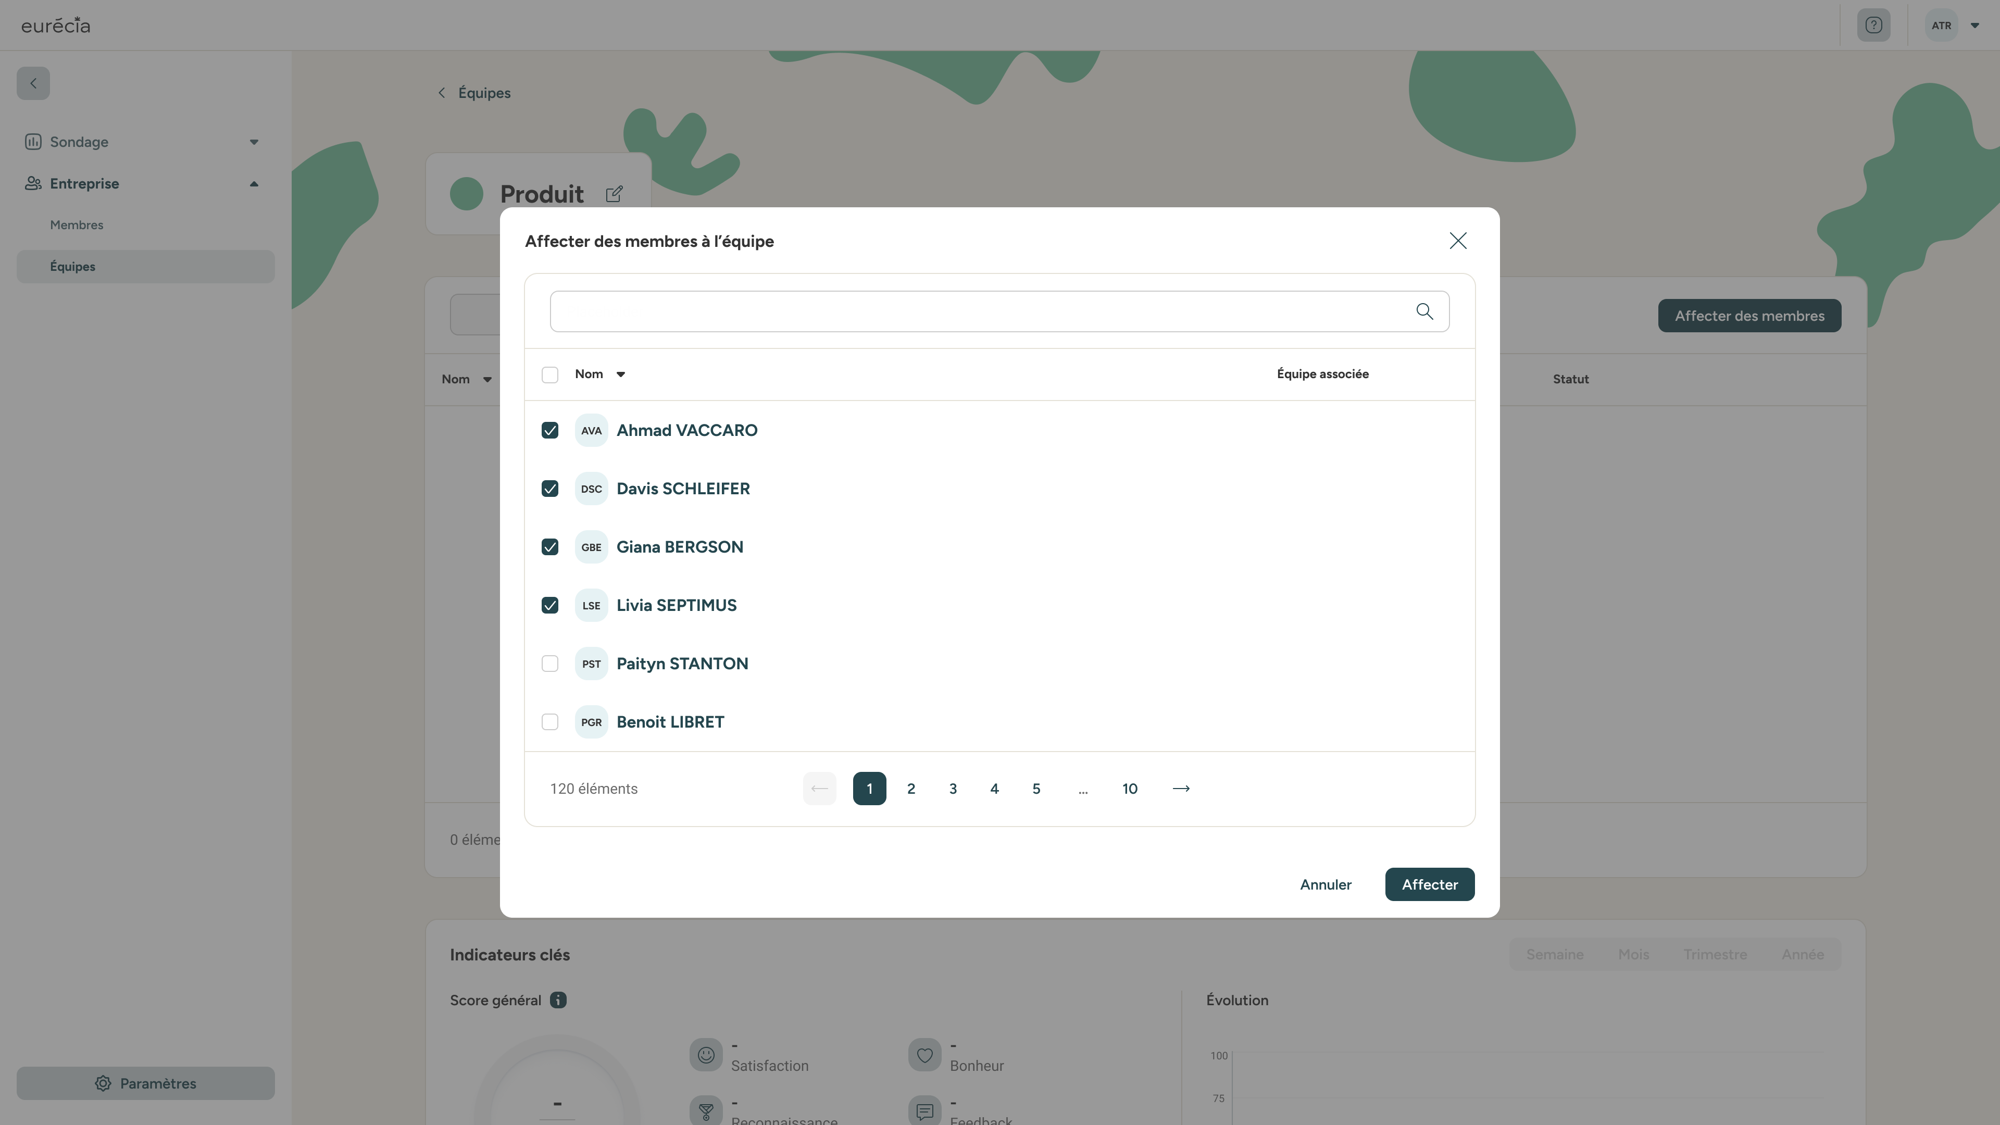
Task: Click the back chevron beside Équipes
Action: click(441, 93)
